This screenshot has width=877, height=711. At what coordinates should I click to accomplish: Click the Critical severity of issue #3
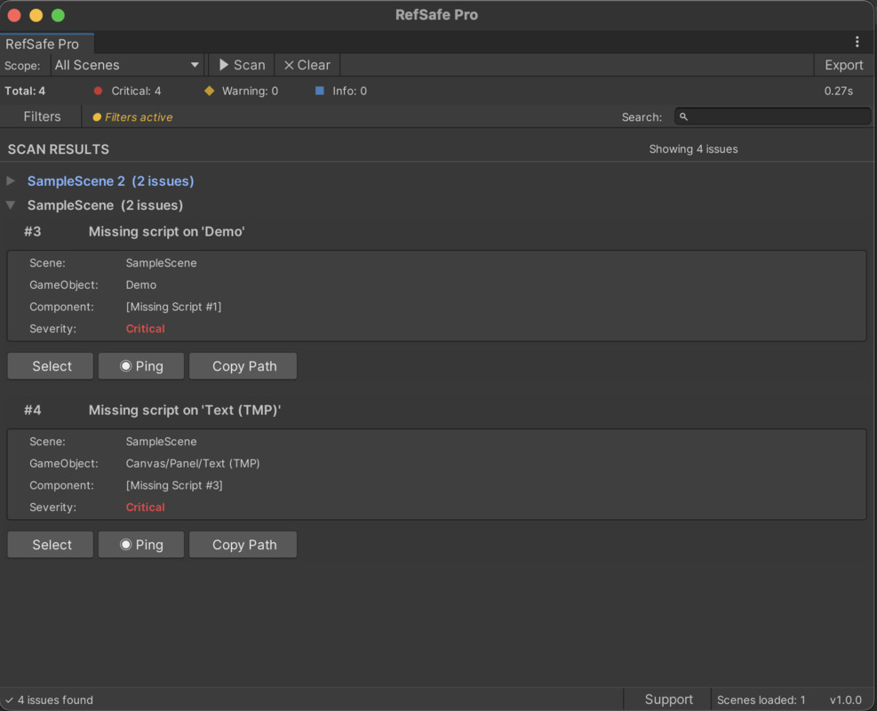[146, 328]
